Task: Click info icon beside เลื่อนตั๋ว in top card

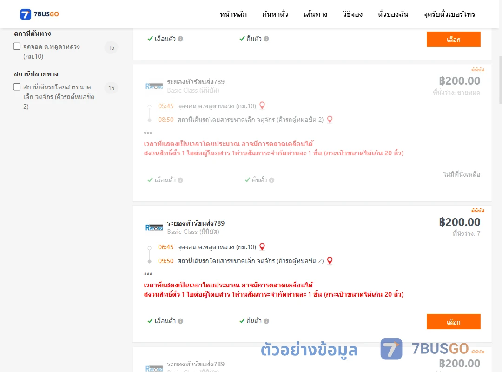Action: [x=180, y=39]
